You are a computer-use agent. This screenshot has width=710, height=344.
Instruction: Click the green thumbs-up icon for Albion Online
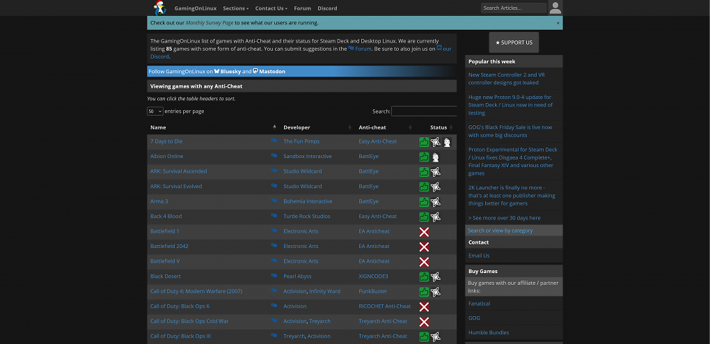(424, 157)
